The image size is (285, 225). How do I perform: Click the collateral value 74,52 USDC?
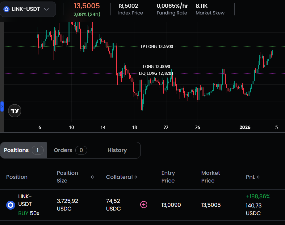pyautogui.click(x=113, y=205)
